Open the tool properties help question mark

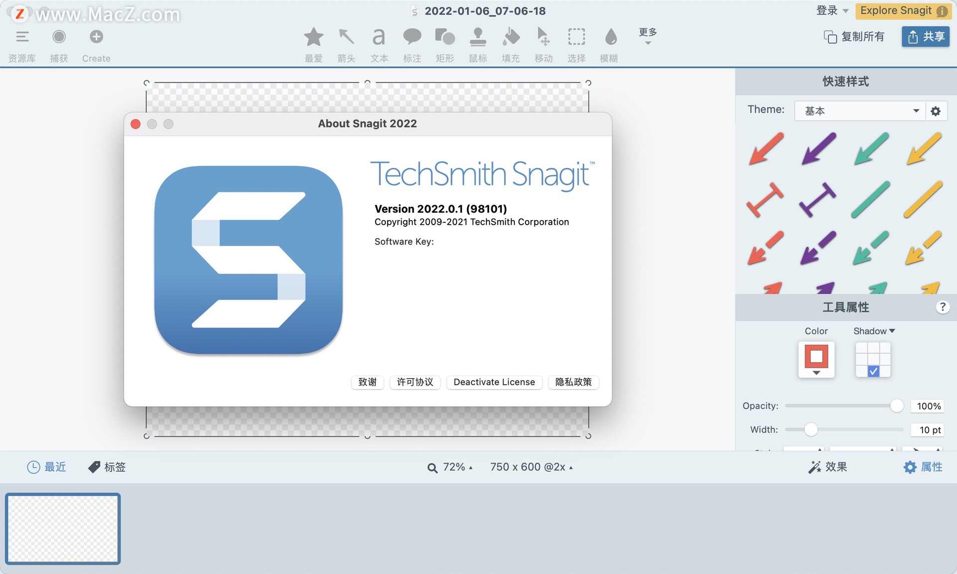942,307
